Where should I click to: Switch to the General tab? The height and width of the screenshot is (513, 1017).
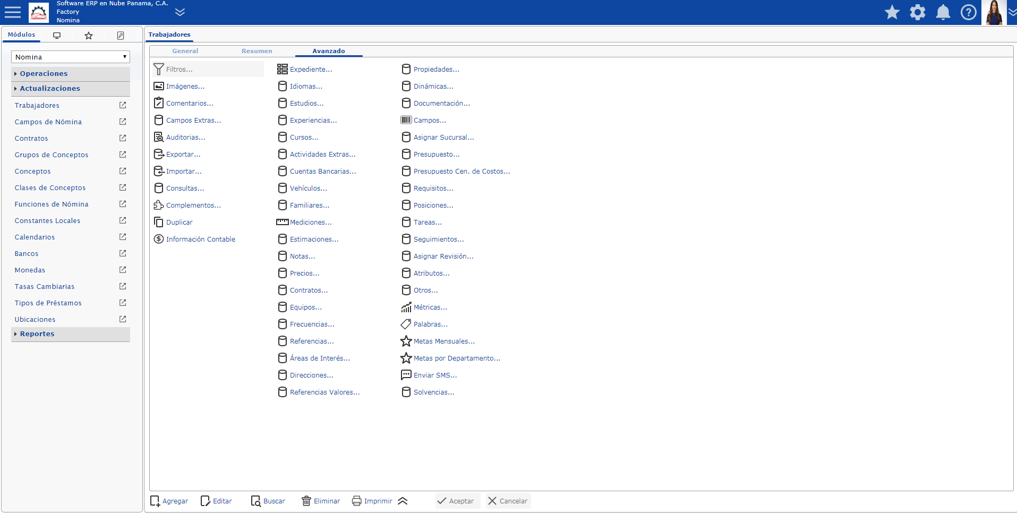pyautogui.click(x=185, y=51)
